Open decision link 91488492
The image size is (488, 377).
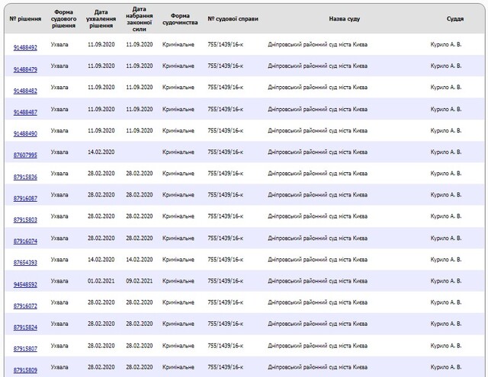(25, 47)
